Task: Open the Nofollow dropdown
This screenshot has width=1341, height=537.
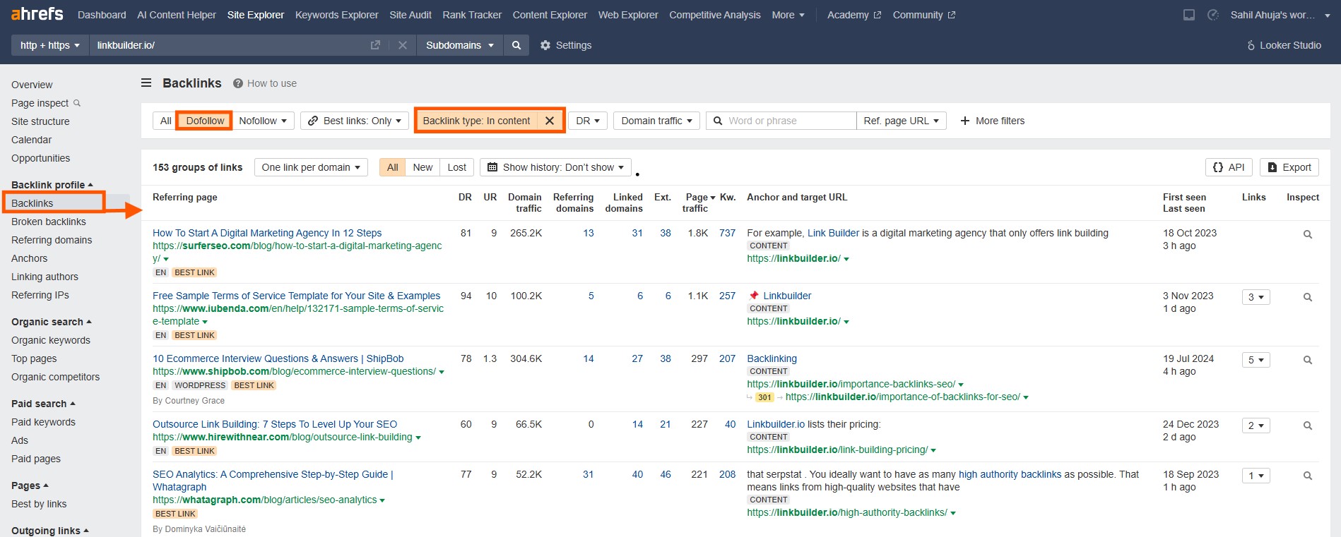Action: (263, 121)
